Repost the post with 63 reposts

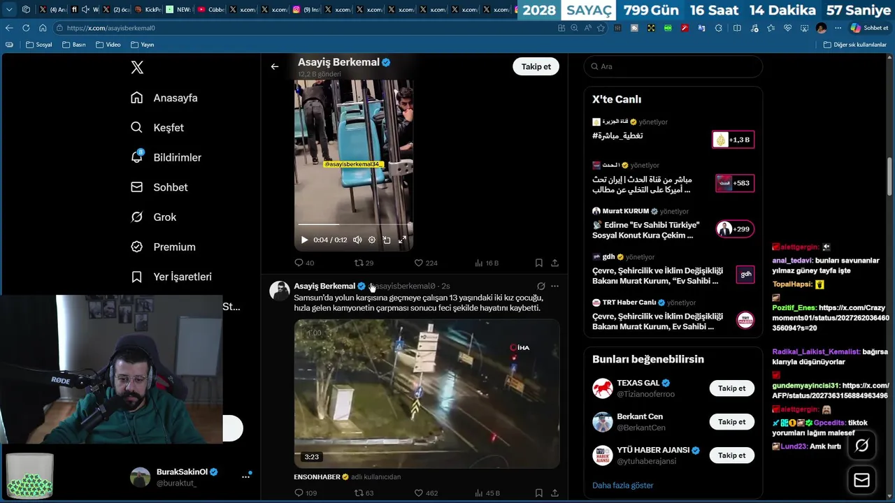click(x=364, y=493)
